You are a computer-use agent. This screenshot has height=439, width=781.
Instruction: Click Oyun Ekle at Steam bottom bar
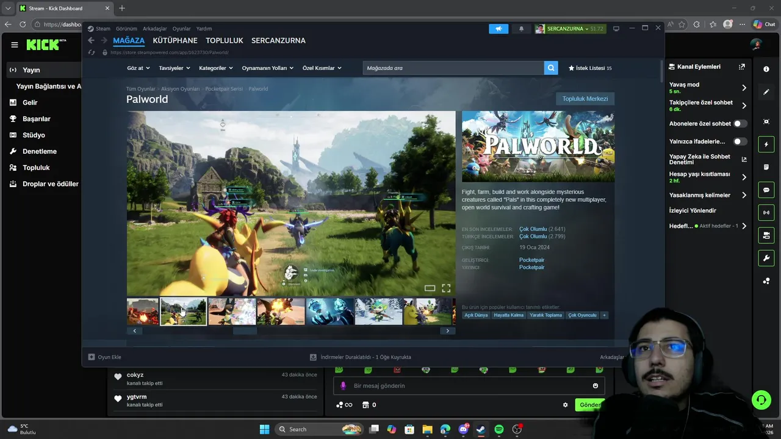pyautogui.click(x=105, y=357)
